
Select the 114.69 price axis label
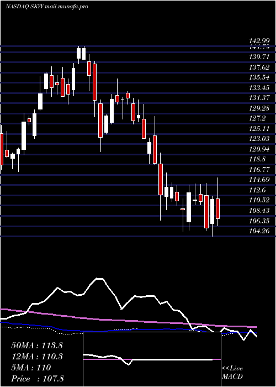(x=259, y=180)
